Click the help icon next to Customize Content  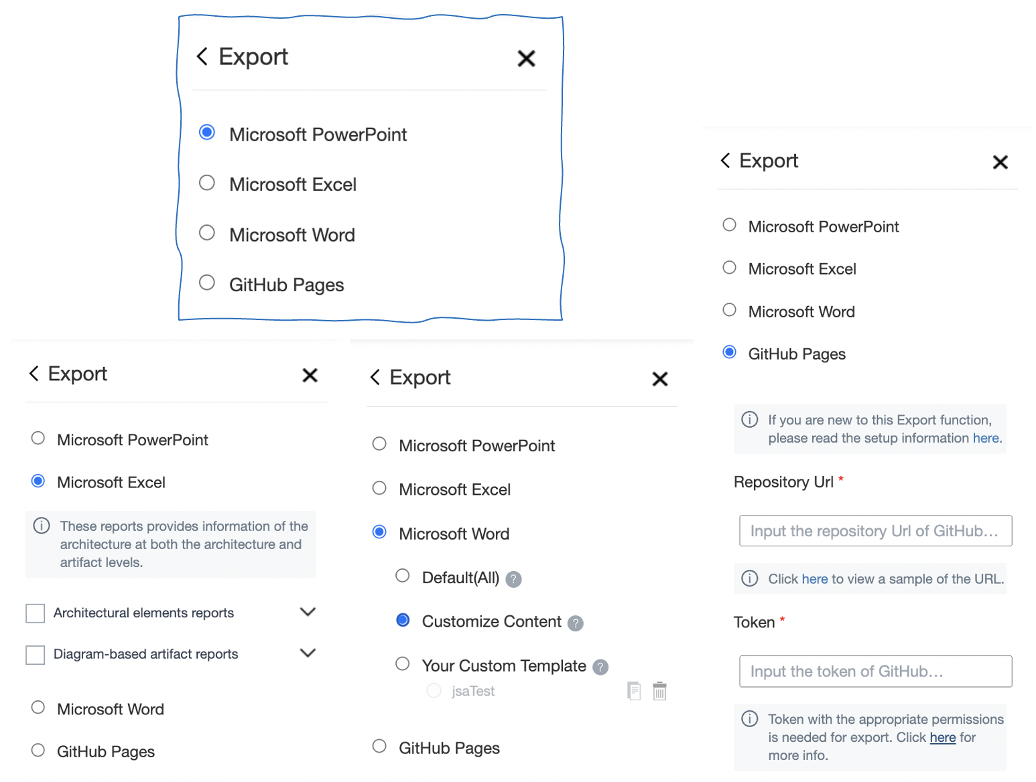coord(575,623)
